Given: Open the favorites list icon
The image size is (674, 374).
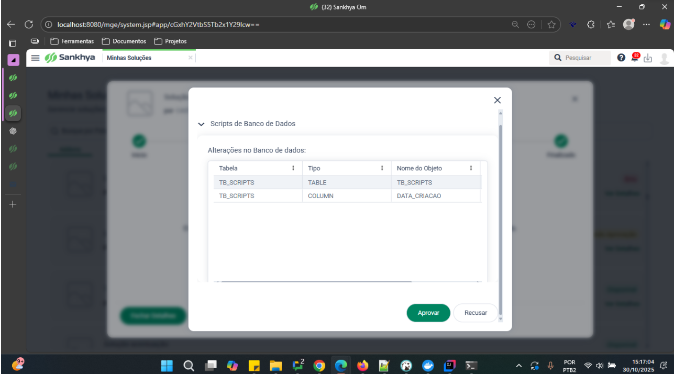Looking at the screenshot, I should (x=610, y=25).
